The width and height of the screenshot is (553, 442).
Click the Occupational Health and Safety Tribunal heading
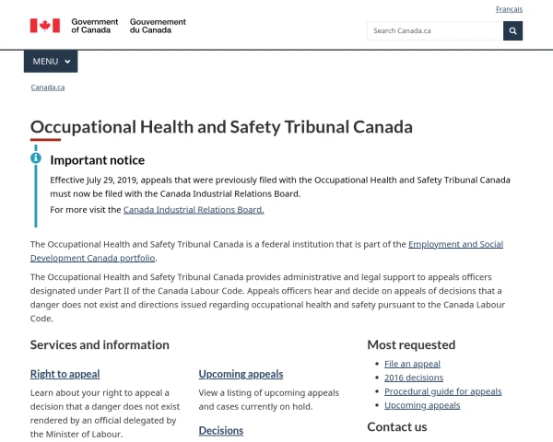tap(221, 127)
